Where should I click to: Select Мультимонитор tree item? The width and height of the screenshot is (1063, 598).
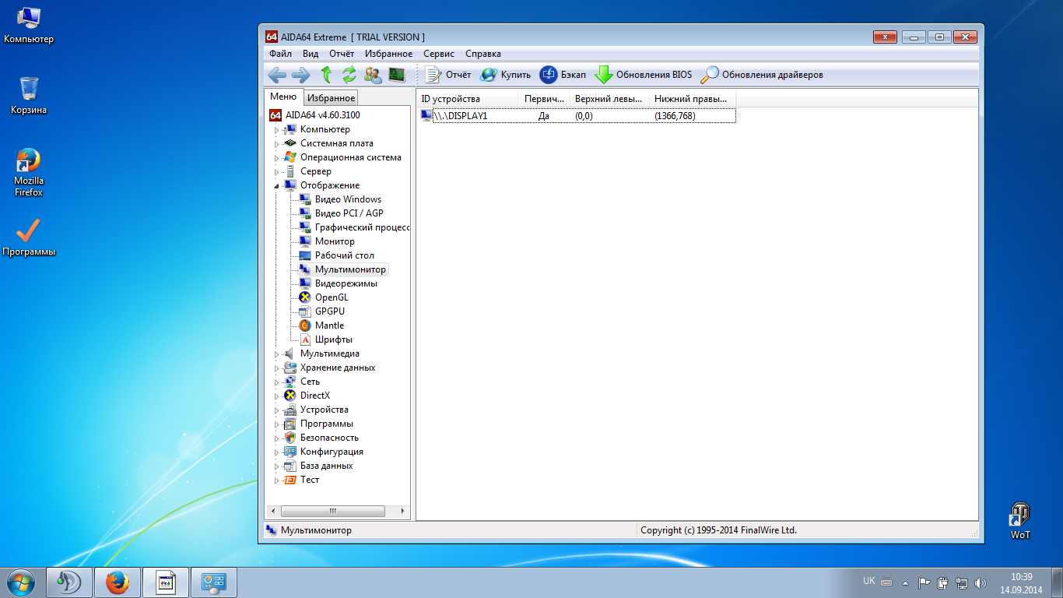pos(350,269)
